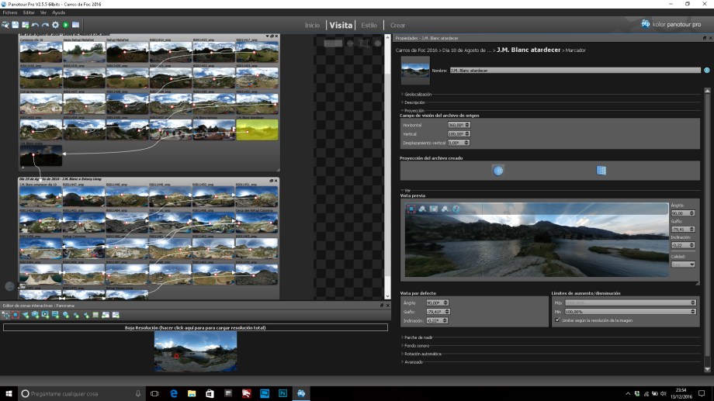This screenshot has height=401, width=714.
Task: Switch to the Estilo tab
Action: click(369, 25)
